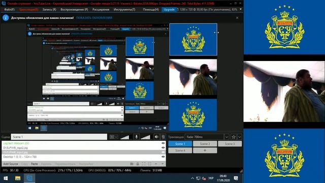325x183 pixels.
Task: Toggle the microphone mute icon
Action: click(137, 137)
